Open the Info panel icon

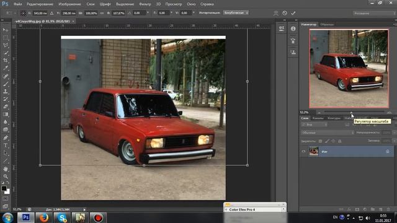(x=293, y=29)
